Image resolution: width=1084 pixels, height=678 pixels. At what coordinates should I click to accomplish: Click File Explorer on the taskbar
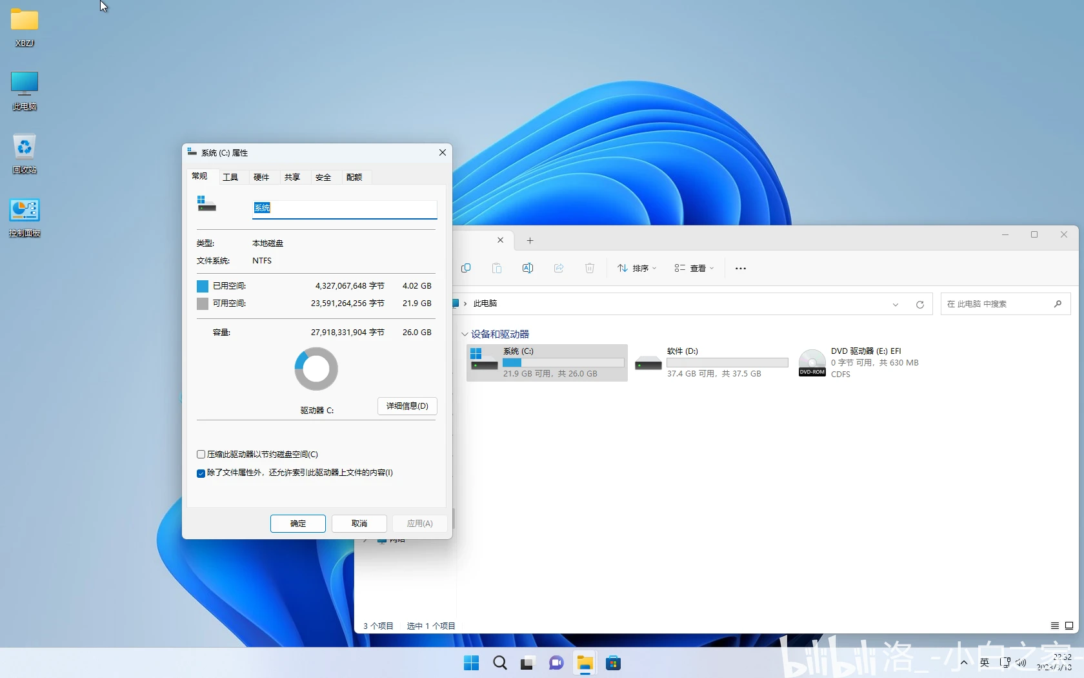pyautogui.click(x=585, y=663)
